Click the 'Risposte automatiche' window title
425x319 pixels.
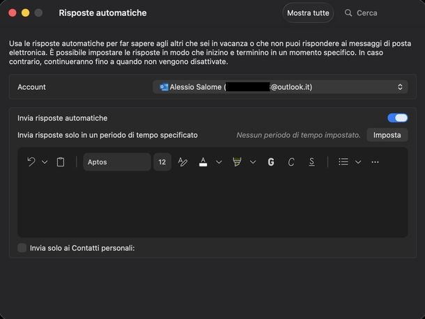click(102, 13)
